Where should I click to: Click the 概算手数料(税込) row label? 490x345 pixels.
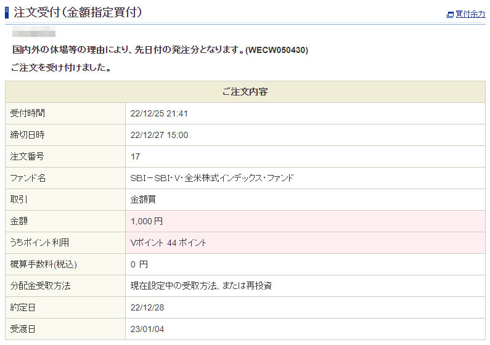pos(44,264)
